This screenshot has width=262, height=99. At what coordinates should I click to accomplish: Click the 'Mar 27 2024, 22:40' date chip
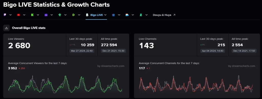pyautogui.click(x=82, y=51)
